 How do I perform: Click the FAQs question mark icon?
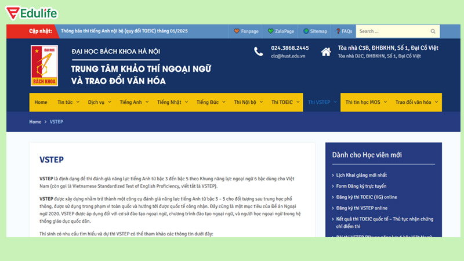338,31
